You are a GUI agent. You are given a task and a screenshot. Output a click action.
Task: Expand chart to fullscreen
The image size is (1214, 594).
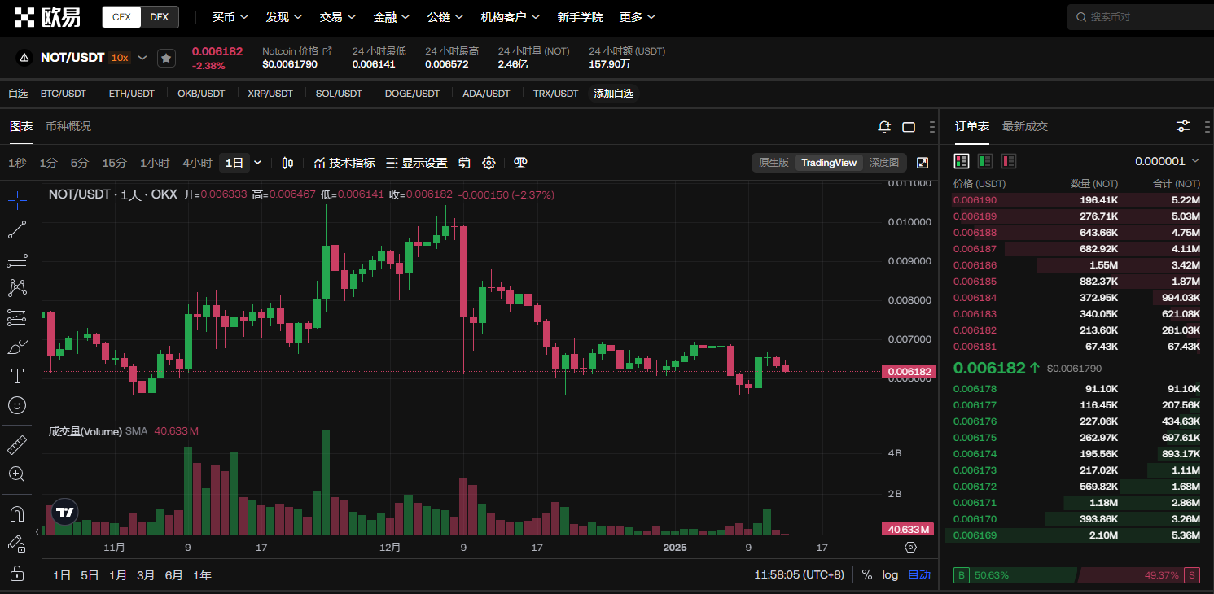(923, 163)
